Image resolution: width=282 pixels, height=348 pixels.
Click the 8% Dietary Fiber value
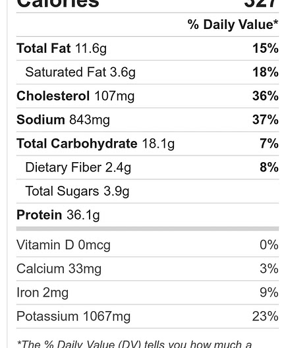click(x=269, y=167)
